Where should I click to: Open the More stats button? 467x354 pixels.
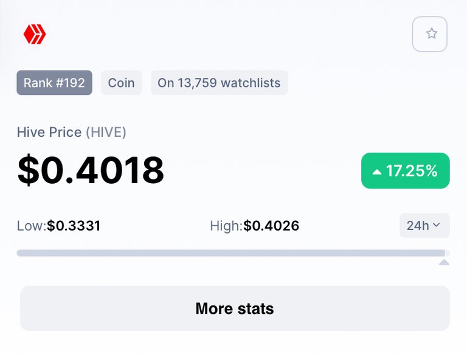click(x=235, y=308)
